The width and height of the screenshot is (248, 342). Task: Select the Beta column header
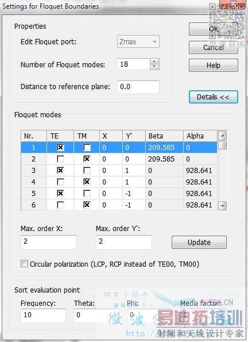pos(164,136)
